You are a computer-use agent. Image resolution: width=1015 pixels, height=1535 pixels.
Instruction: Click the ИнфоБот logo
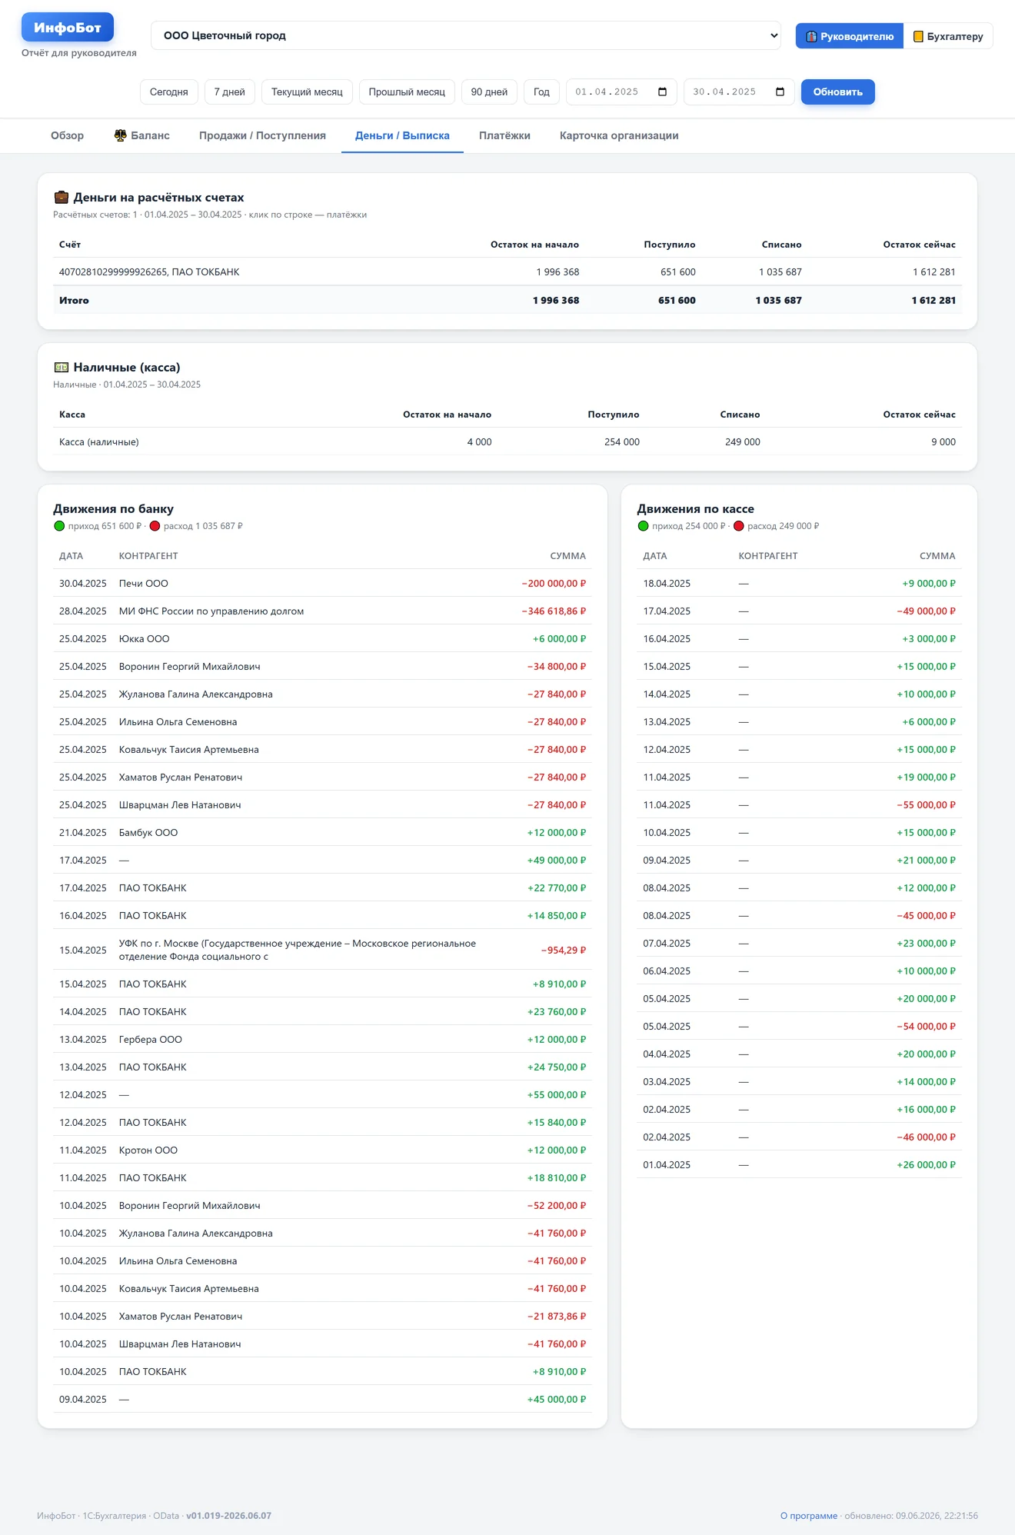click(x=68, y=28)
